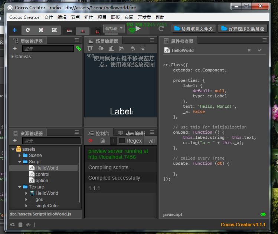Select the 资源管理器 panel tab
Screen dimensions: 278x234
(28, 133)
